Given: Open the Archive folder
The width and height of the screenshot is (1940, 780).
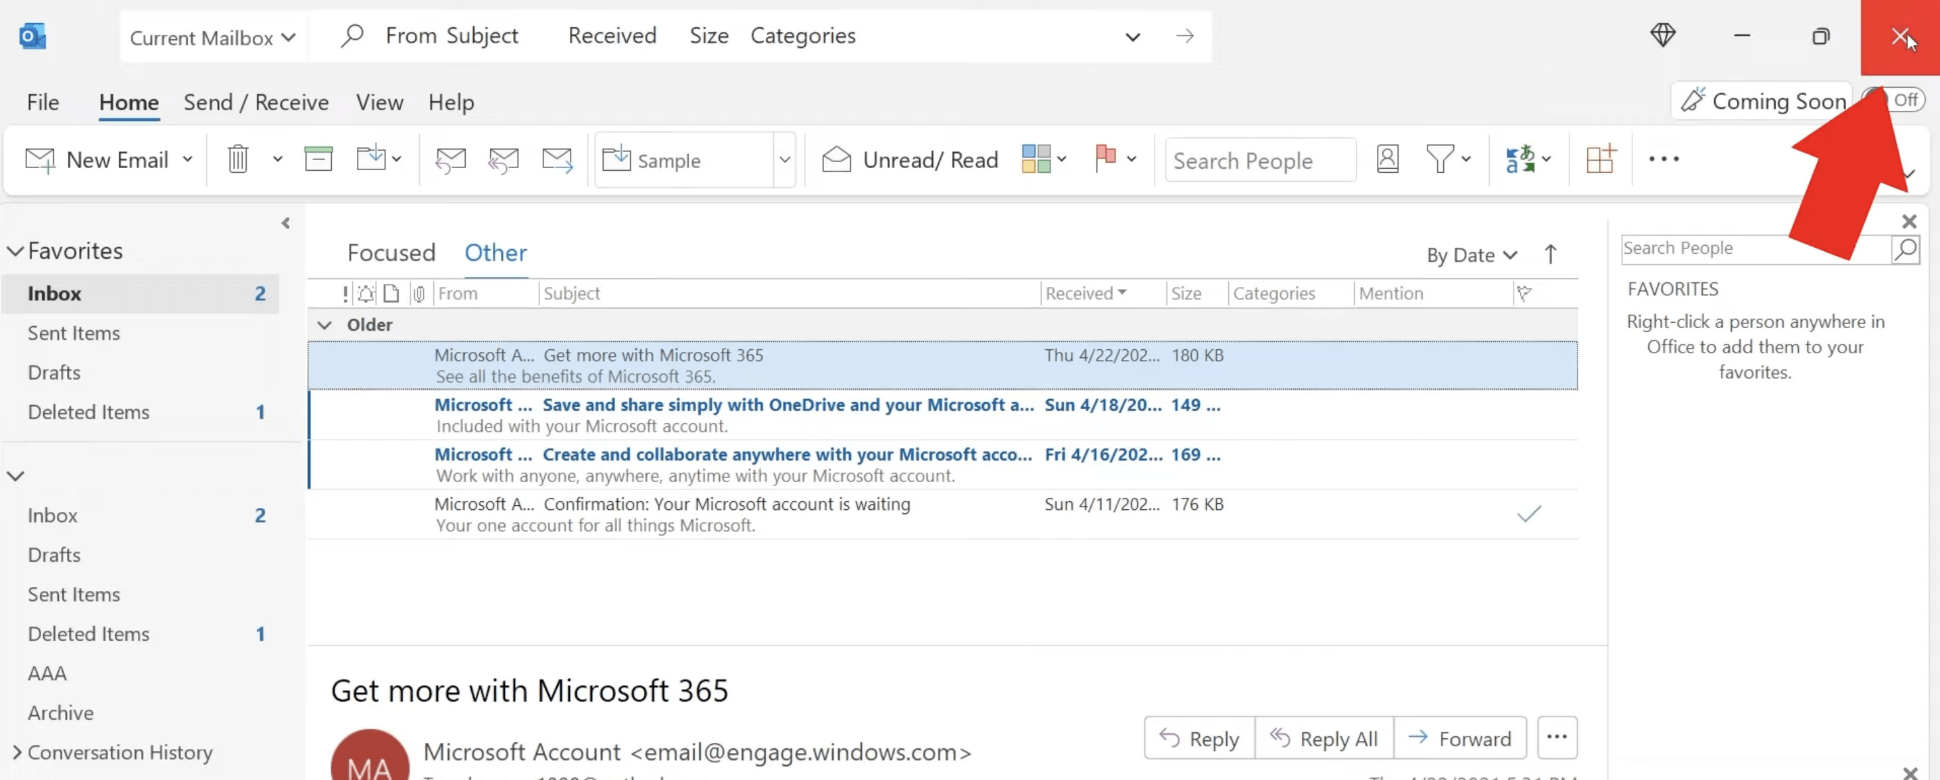Looking at the screenshot, I should click(60, 712).
